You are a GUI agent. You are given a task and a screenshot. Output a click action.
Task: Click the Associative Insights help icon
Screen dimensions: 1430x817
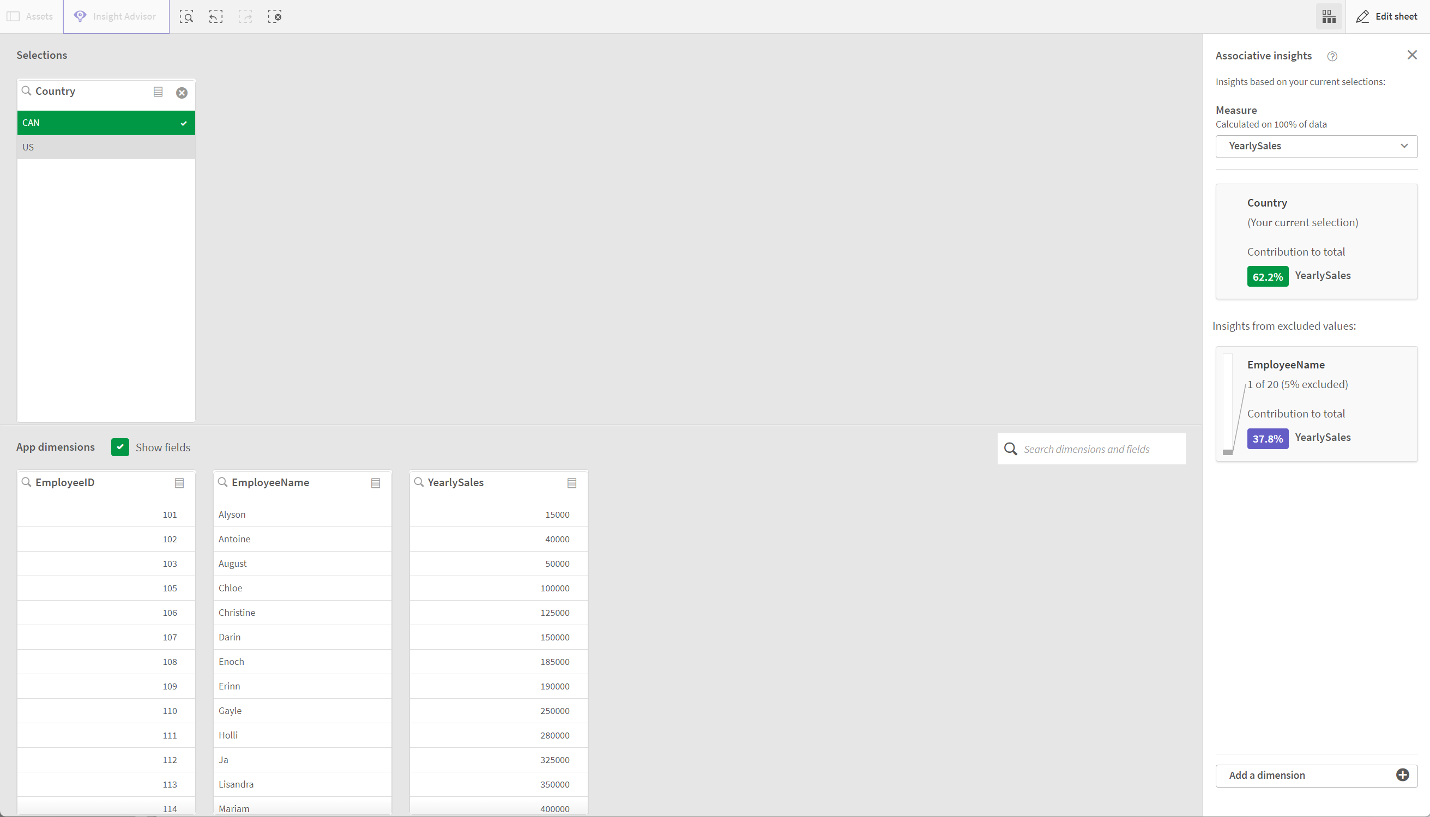coord(1333,55)
